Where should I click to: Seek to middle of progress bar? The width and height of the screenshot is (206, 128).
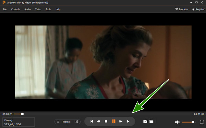(x=103, y=114)
